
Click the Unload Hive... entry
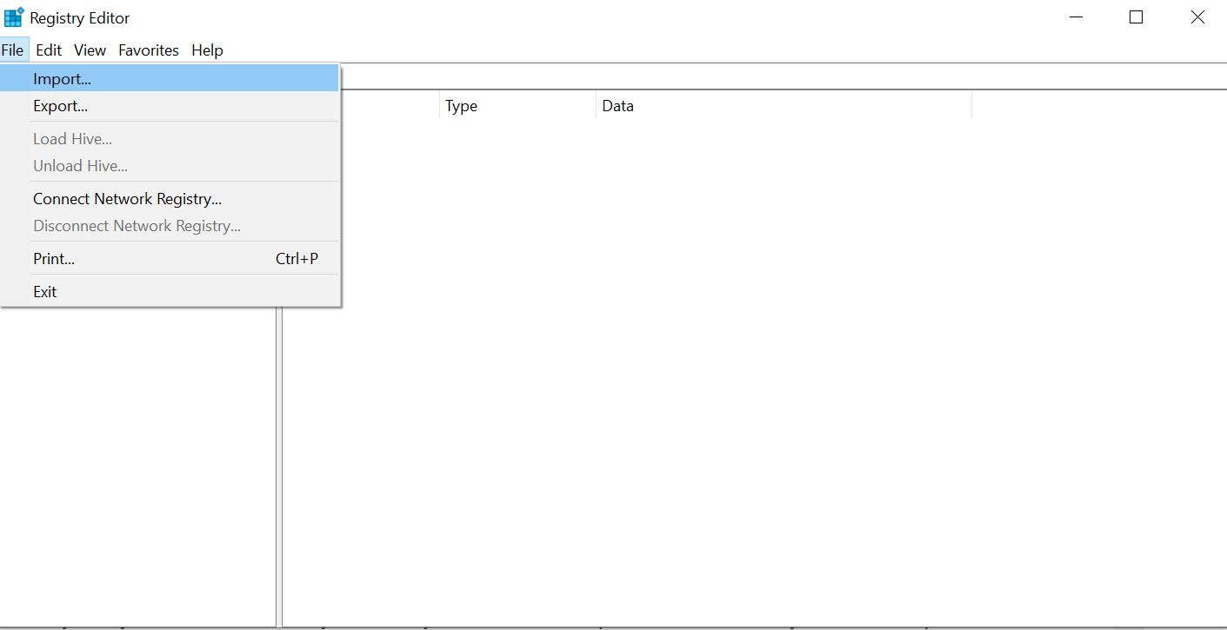pos(170,166)
